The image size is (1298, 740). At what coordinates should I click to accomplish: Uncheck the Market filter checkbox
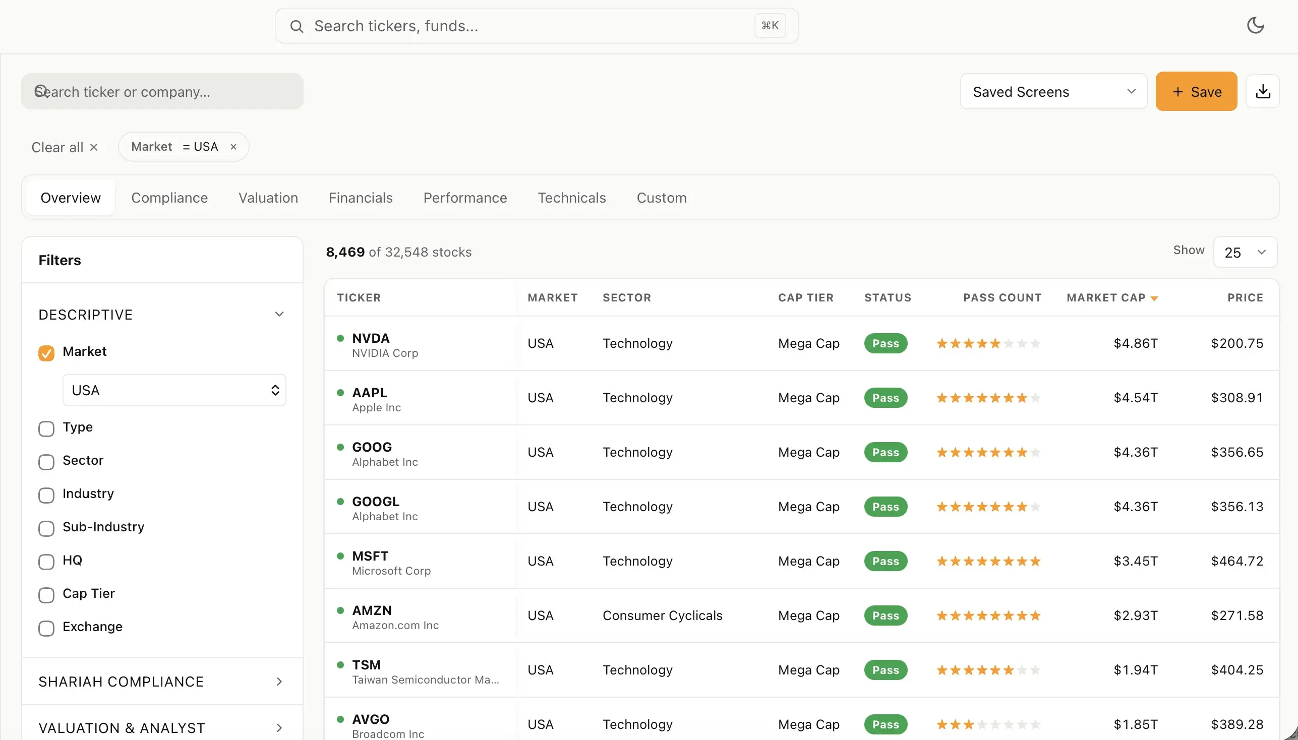pos(46,353)
